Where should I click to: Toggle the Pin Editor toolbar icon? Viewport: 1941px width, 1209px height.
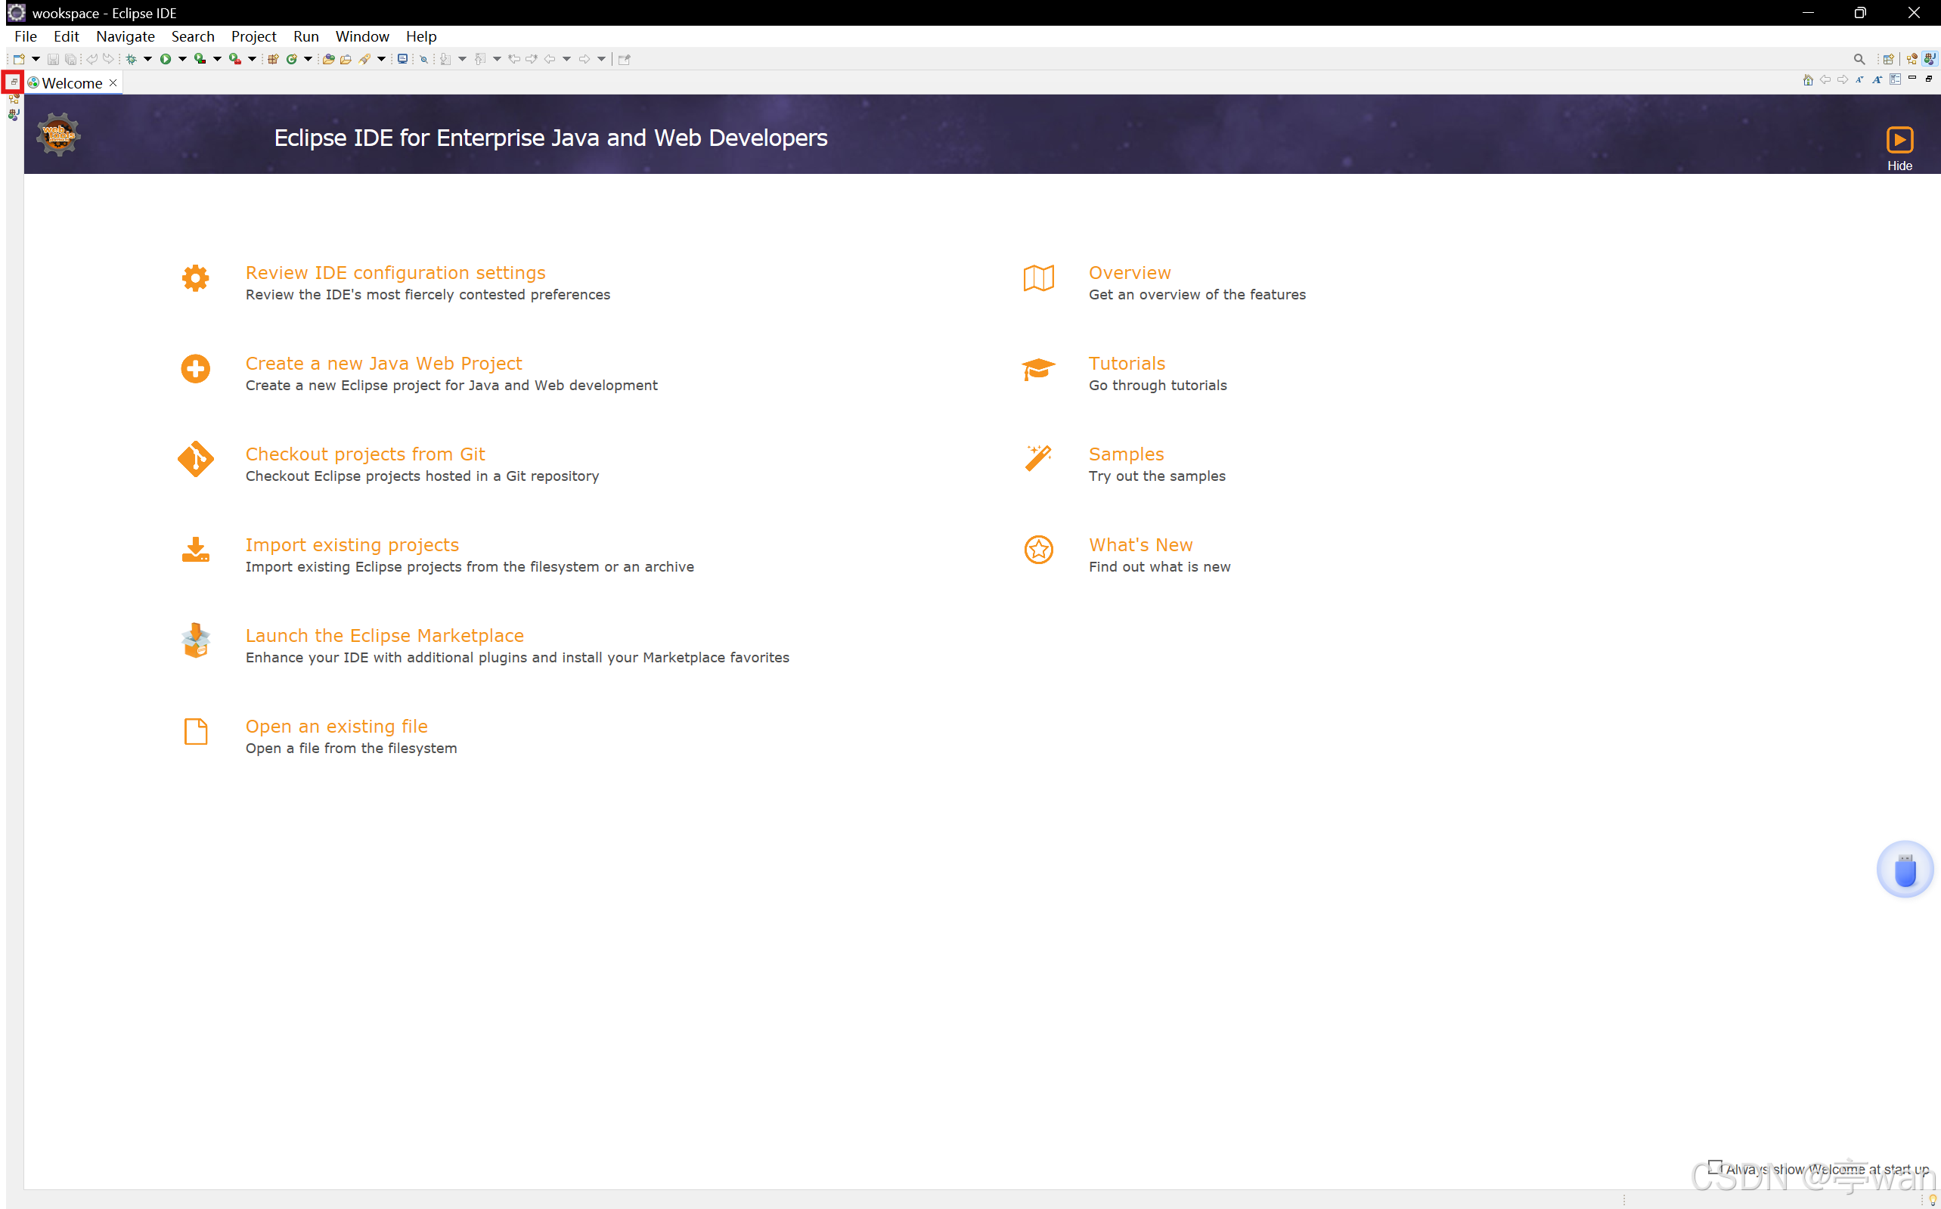(x=625, y=59)
